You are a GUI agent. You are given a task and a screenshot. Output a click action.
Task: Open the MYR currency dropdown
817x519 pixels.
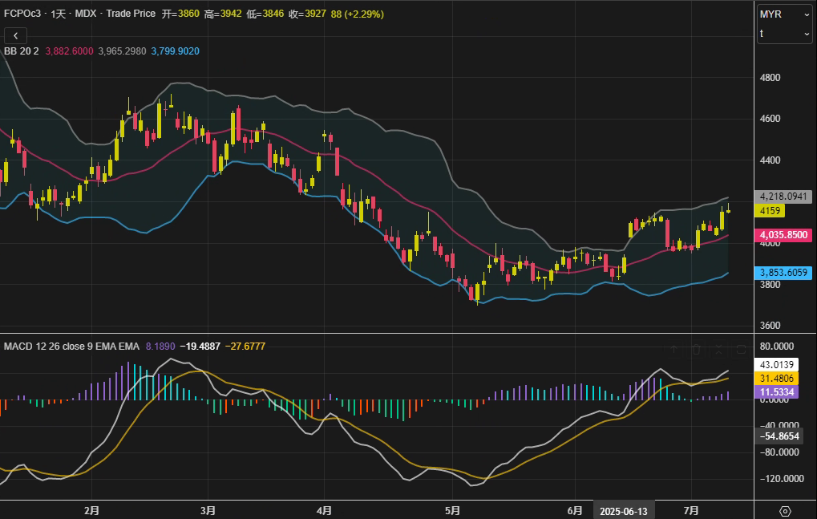click(785, 14)
